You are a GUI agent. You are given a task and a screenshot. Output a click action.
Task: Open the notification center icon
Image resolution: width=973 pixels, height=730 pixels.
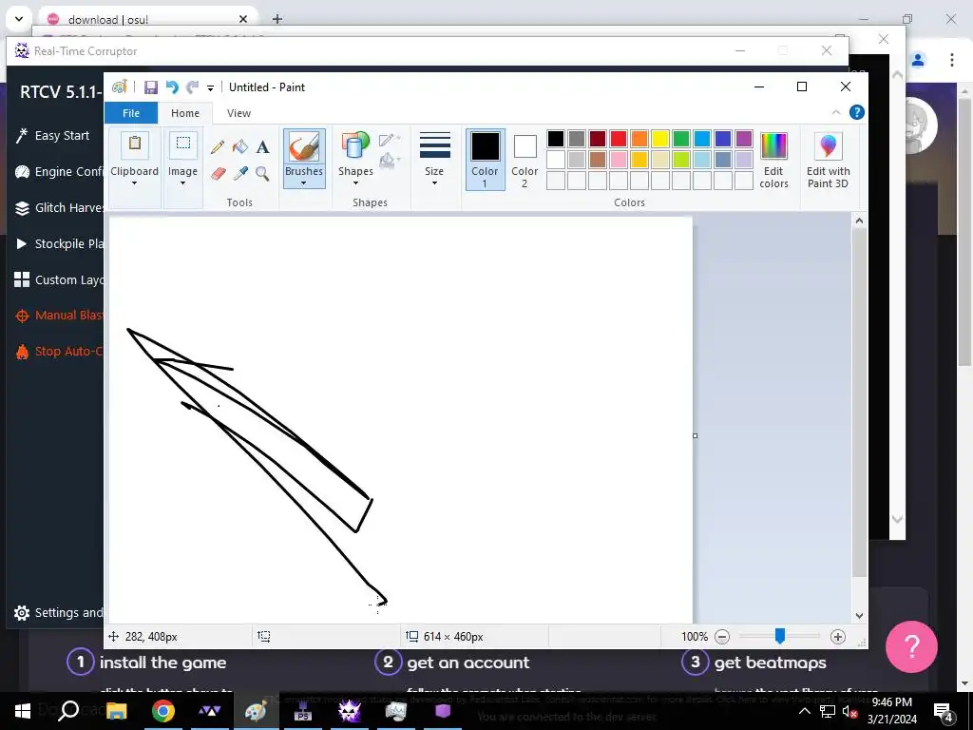coord(944,711)
